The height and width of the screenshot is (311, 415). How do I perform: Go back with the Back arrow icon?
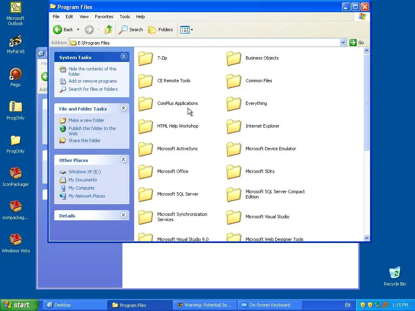(x=58, y=30)
